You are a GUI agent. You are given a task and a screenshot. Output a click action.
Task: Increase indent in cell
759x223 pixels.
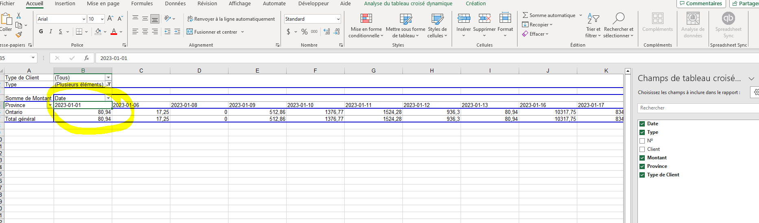[177, 32]
